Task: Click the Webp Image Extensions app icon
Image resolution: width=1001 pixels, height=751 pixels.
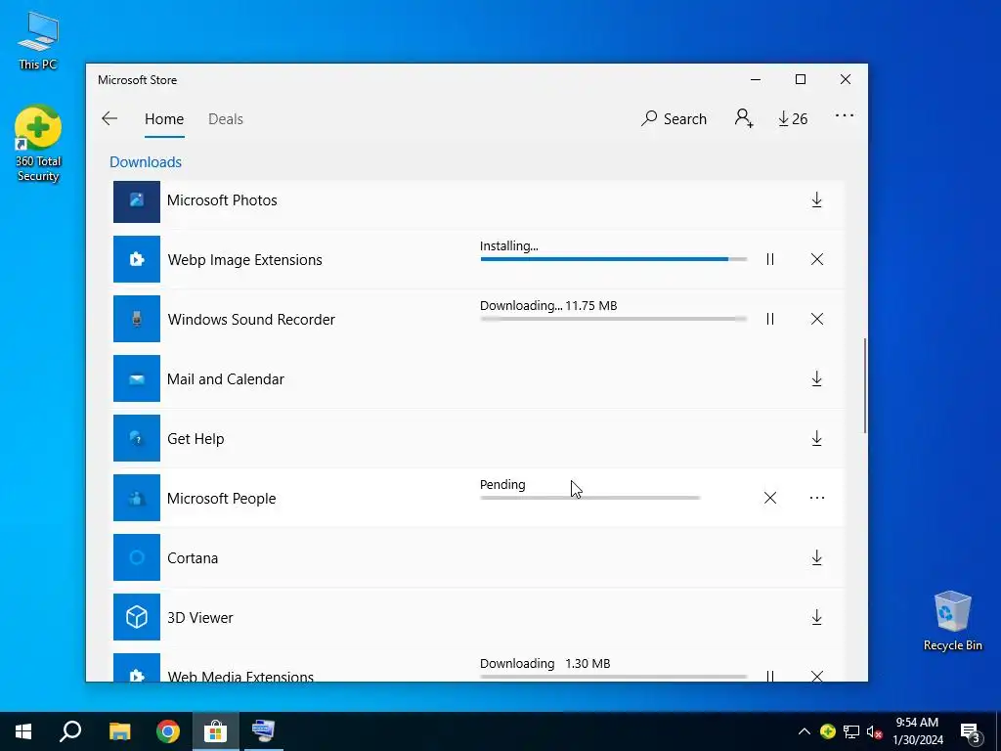Action: point(137,258)
